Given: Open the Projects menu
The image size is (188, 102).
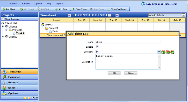Looking at the screenshot, I should pos(13,4).
